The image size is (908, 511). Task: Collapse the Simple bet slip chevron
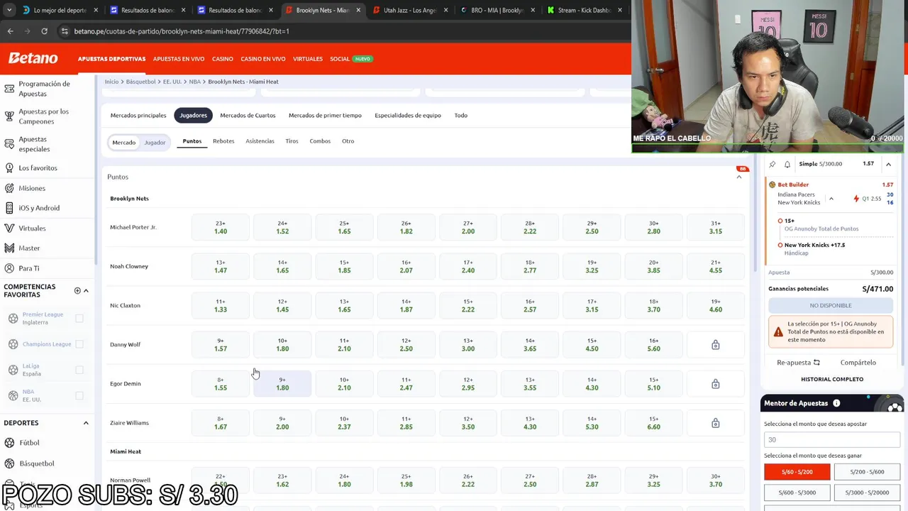coord(888,164)
